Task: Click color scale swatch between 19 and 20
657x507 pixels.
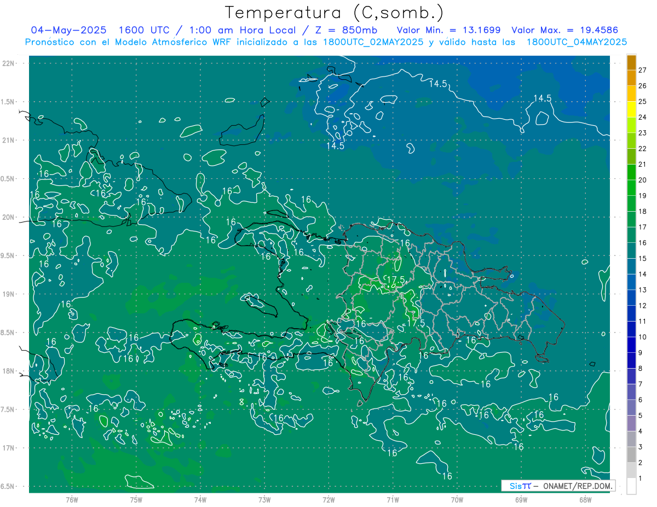Action: click(x=631, y=188)
